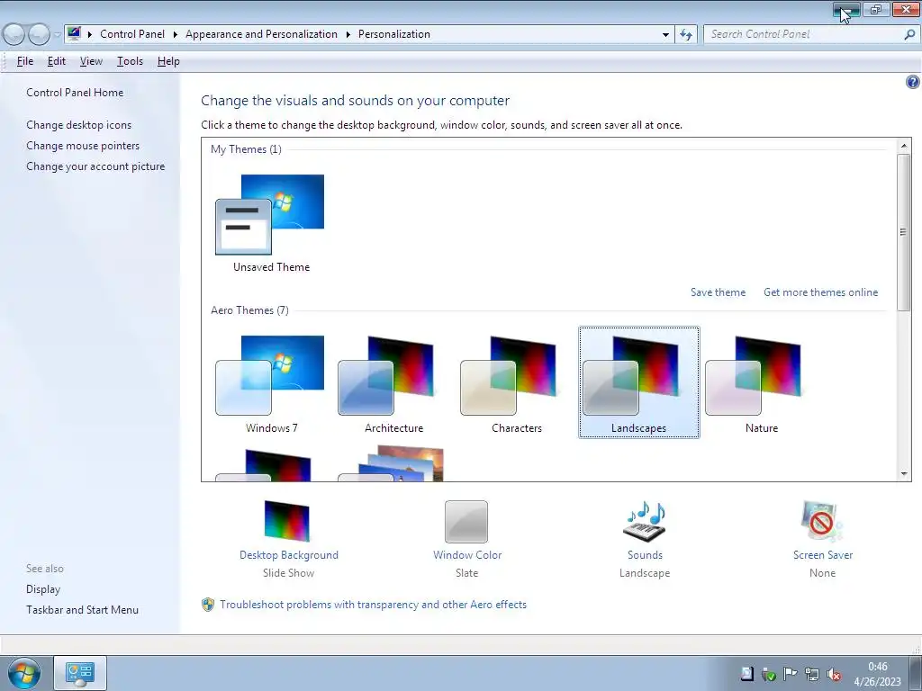Open Desktop Background slide show icon
Image resolution: width=922 pixels, height=691 pixels.
coord(287,521)
